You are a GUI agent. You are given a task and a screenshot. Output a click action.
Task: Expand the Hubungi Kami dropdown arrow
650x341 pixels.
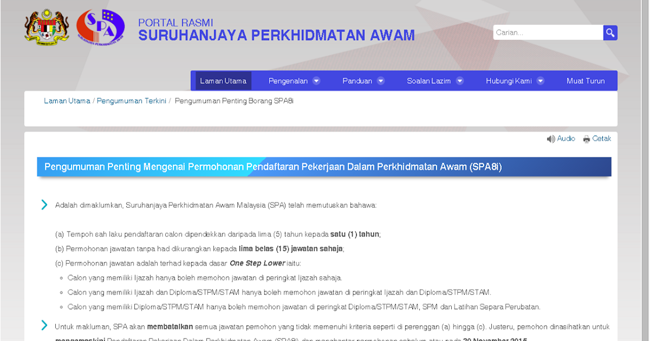click(x=540, y=81)
